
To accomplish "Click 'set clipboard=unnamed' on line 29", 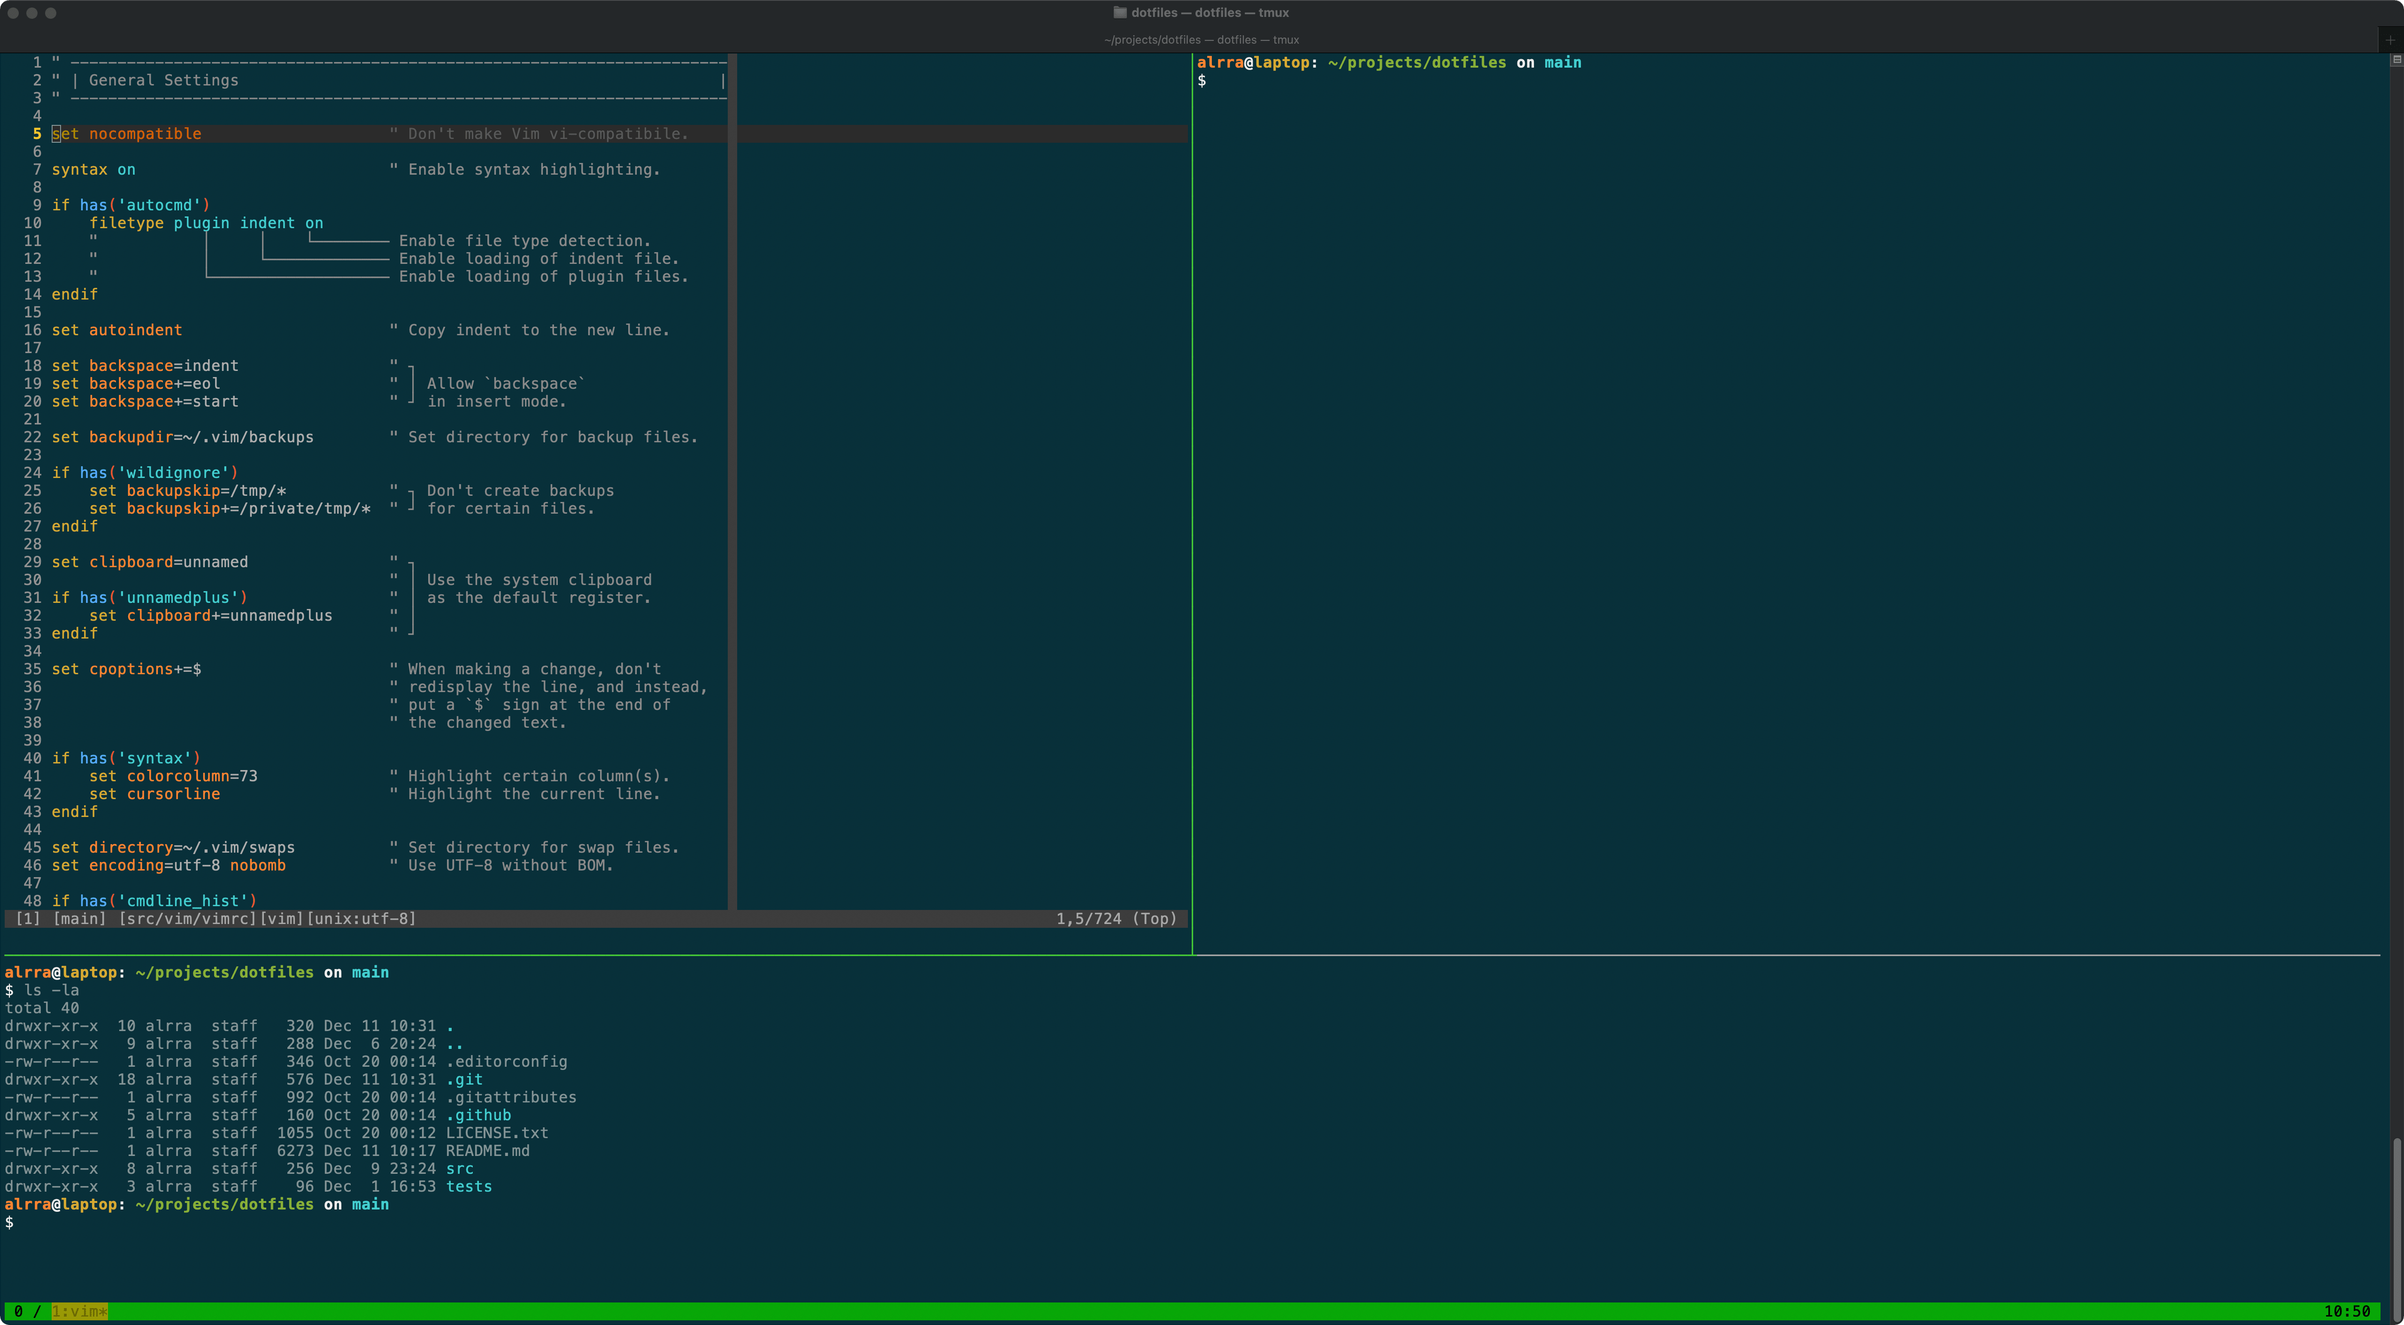I will pos(149,562).
